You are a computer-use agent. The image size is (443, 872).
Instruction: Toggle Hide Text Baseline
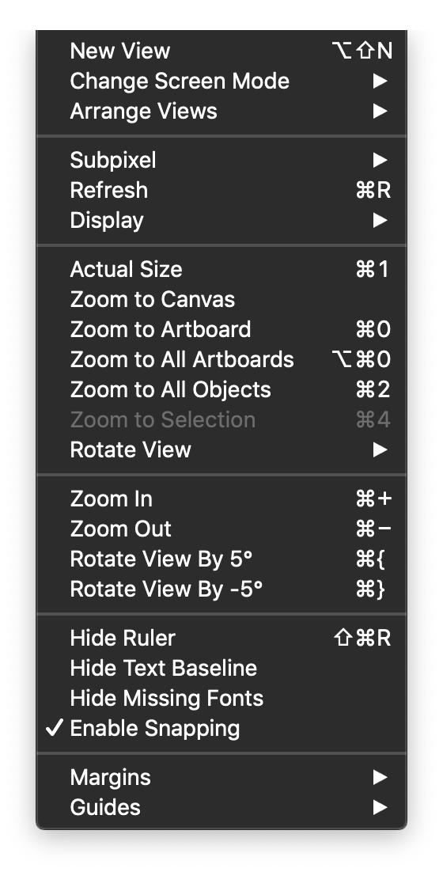pos(221,668)
